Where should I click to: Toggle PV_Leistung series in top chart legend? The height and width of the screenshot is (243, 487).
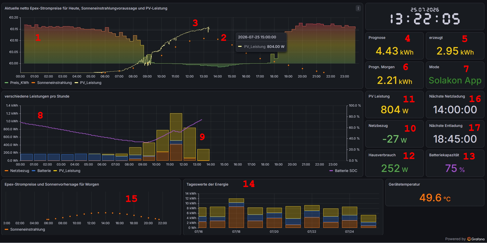88,83
